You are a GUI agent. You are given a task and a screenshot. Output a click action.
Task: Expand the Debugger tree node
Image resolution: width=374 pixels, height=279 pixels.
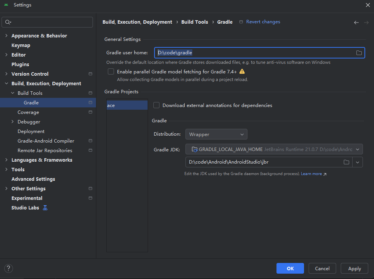(x=13, y=122)
